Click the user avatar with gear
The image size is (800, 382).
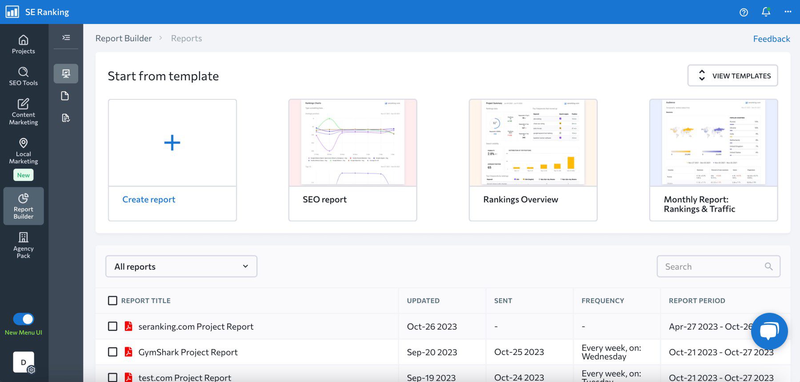pos(24,362)
